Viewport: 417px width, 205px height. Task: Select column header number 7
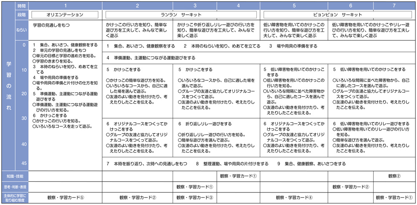394,5
